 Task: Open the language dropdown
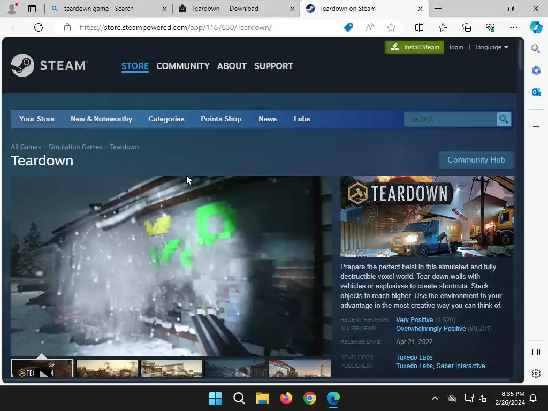point(492,47)
